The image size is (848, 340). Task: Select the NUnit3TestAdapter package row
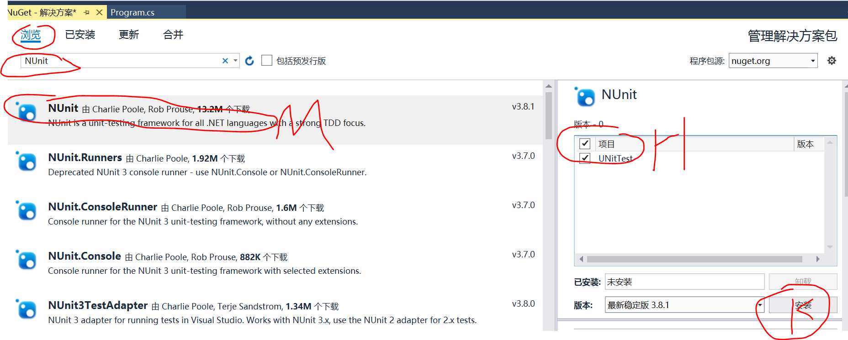275,313
